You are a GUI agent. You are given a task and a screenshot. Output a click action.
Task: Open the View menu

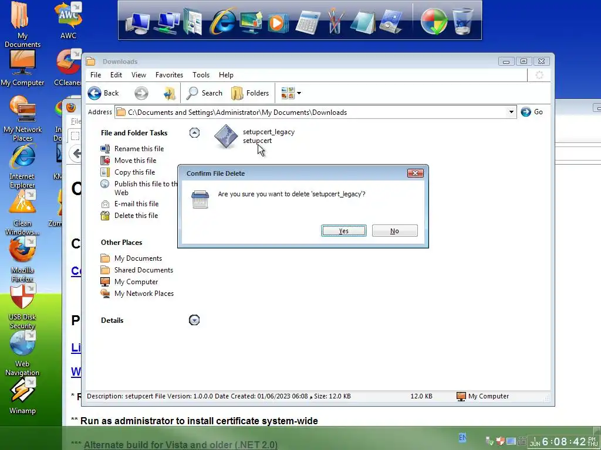139,75
